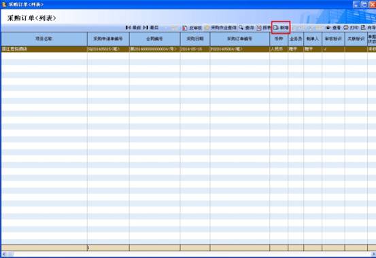
Task: Click the 新增 new order button
Action: pos(281,28)
